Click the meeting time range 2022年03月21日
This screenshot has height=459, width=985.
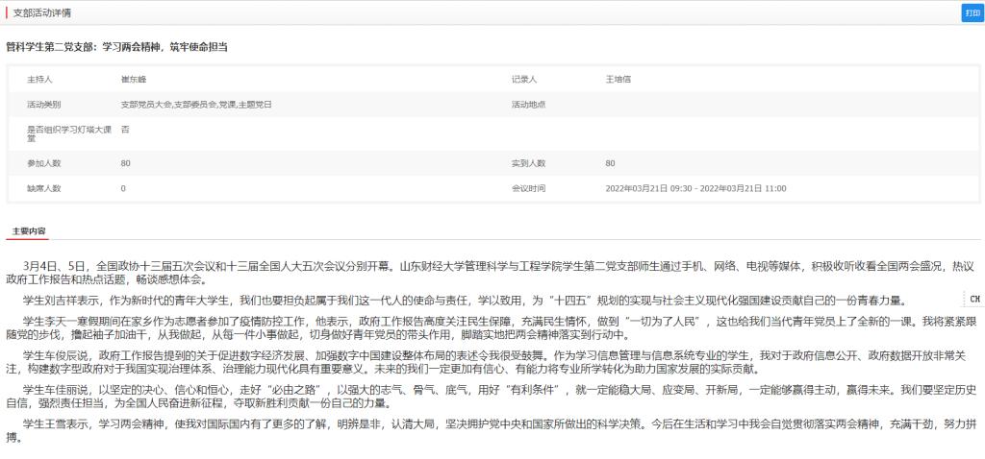pyautogui.click(x=695, y=188)
